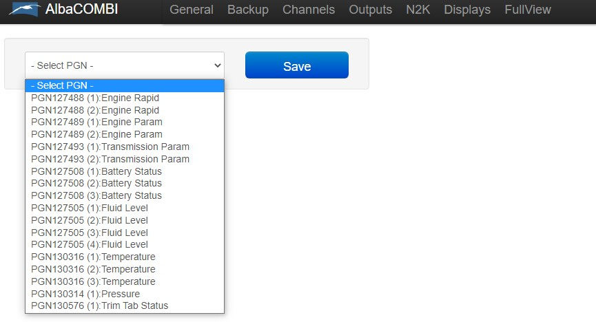
Task: Switch to the N2K section
Action: (x=418, y=10)
